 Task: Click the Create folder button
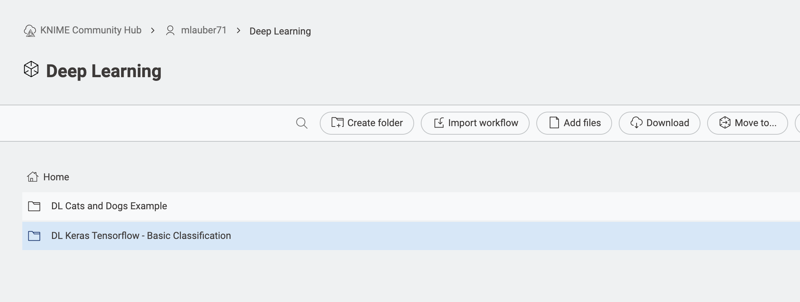(367, 123)
